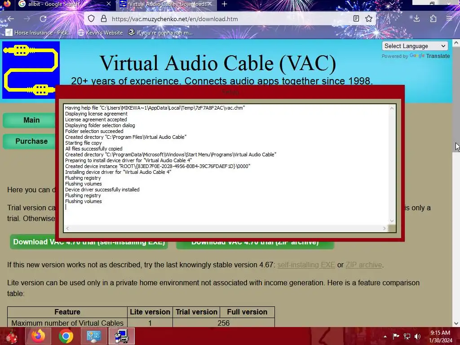Download VAC 4.70 trial ZIP archive

[x=255, y=242]
